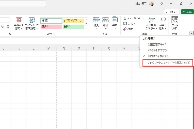Viewport: 194px width, 129px height.
Task: Select column Q header
Action: pyautogui.click(x=109, y=48)
